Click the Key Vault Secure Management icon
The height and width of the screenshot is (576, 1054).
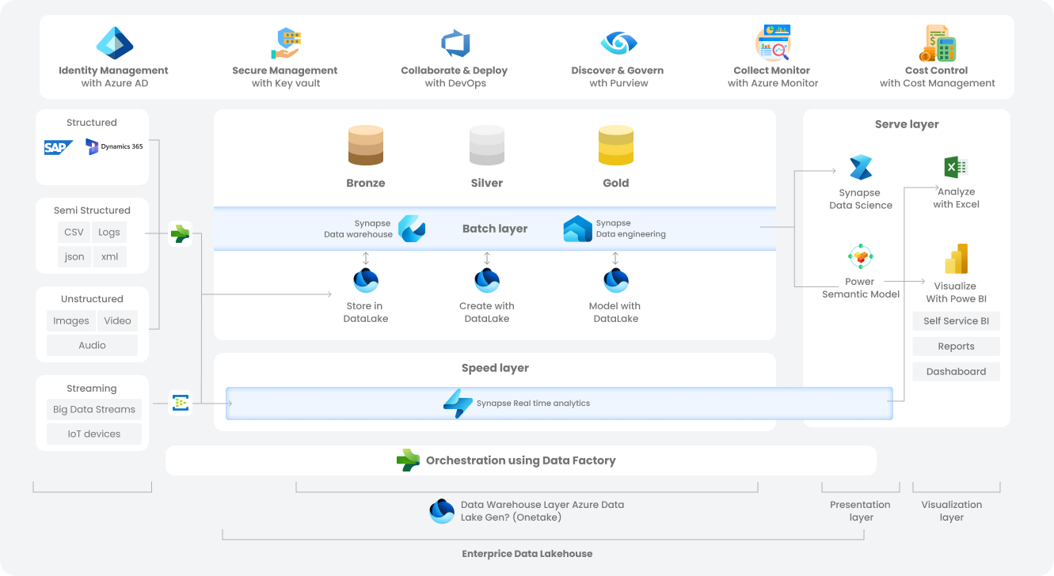pos(285,44)
